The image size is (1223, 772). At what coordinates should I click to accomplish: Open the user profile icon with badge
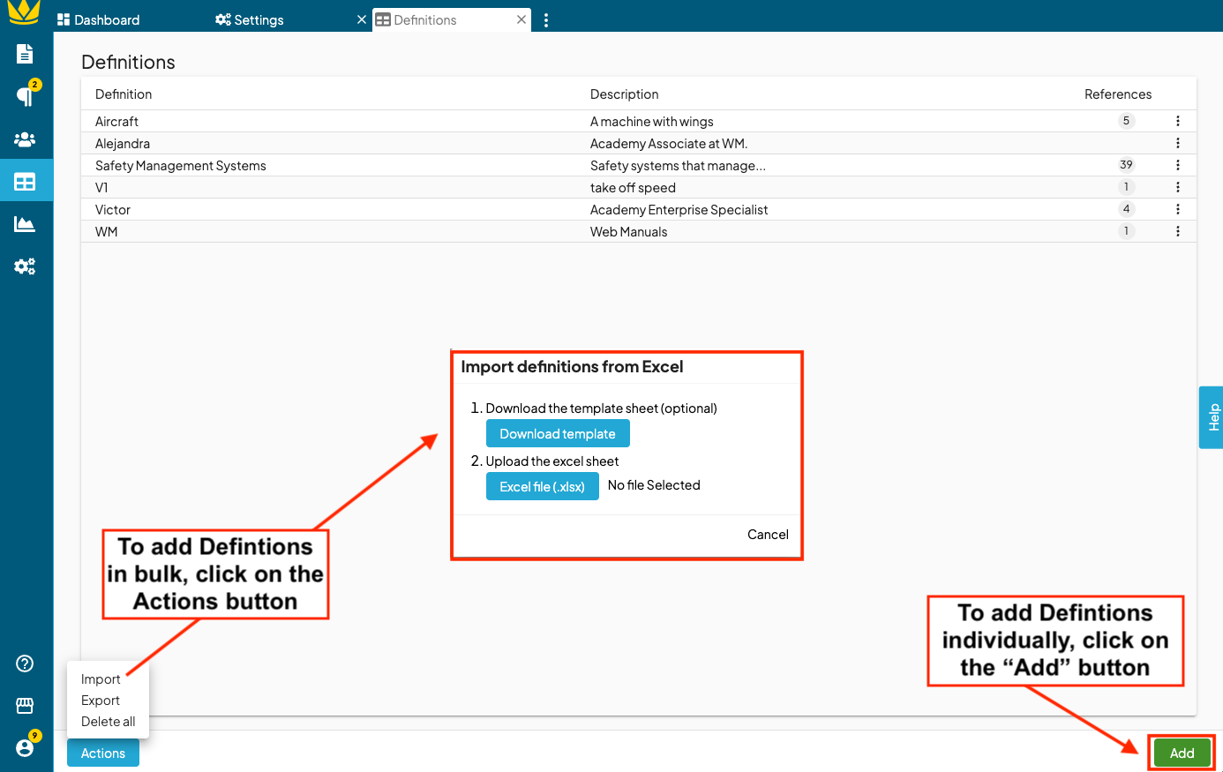[x=26, y=746]
